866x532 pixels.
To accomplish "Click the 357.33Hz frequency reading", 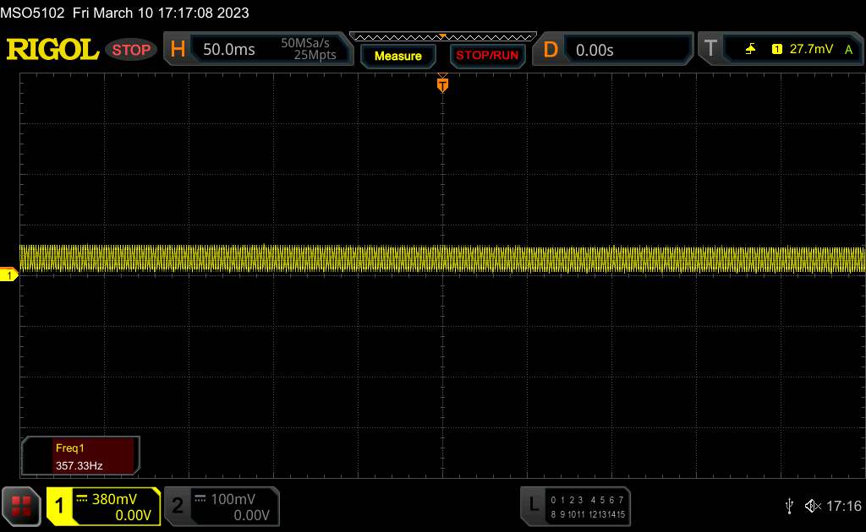I will click(x=79, y=466).
